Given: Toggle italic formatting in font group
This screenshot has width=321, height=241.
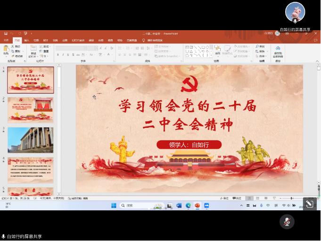Looking at the screenshot, I should coord(63,55).
